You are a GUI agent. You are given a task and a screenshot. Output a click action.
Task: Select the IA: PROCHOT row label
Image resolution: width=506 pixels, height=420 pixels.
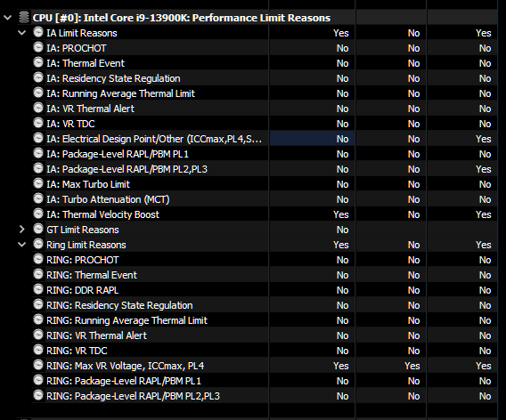76,48
